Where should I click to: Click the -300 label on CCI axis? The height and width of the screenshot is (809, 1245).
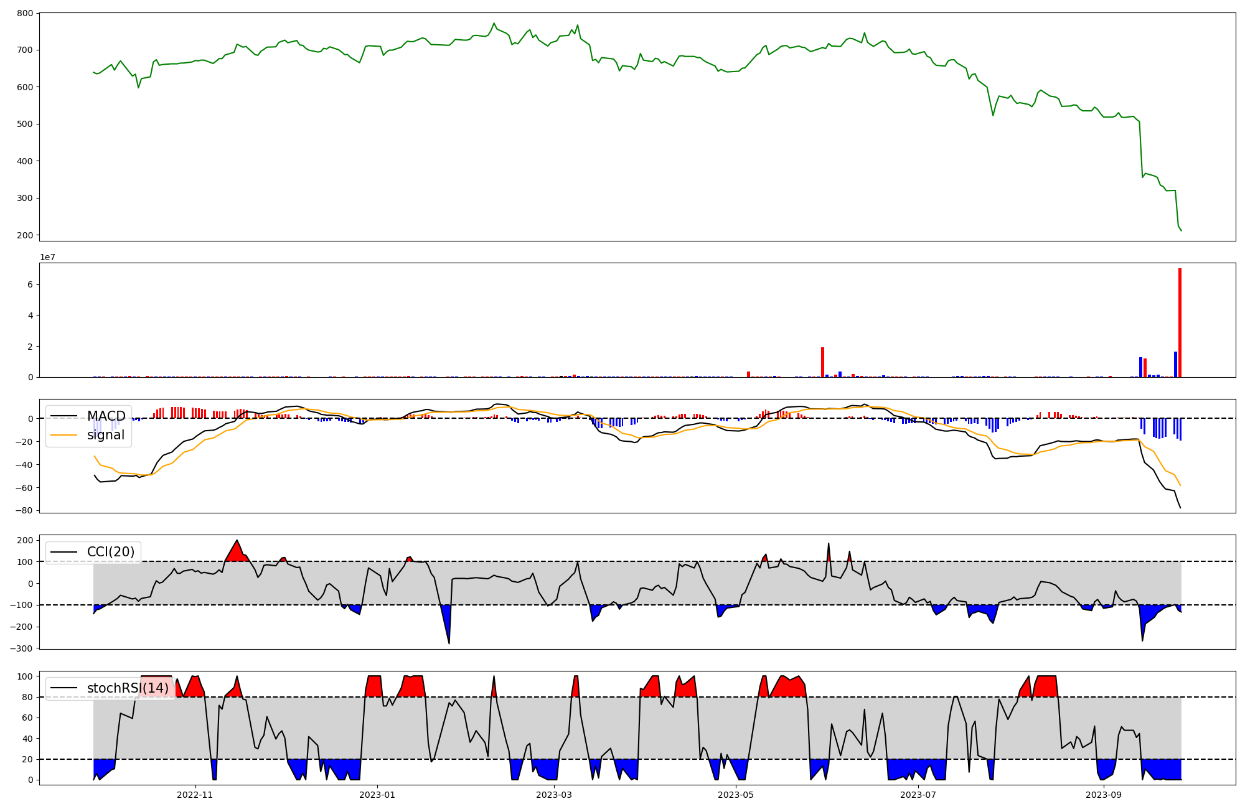click(x=22, y=648)
